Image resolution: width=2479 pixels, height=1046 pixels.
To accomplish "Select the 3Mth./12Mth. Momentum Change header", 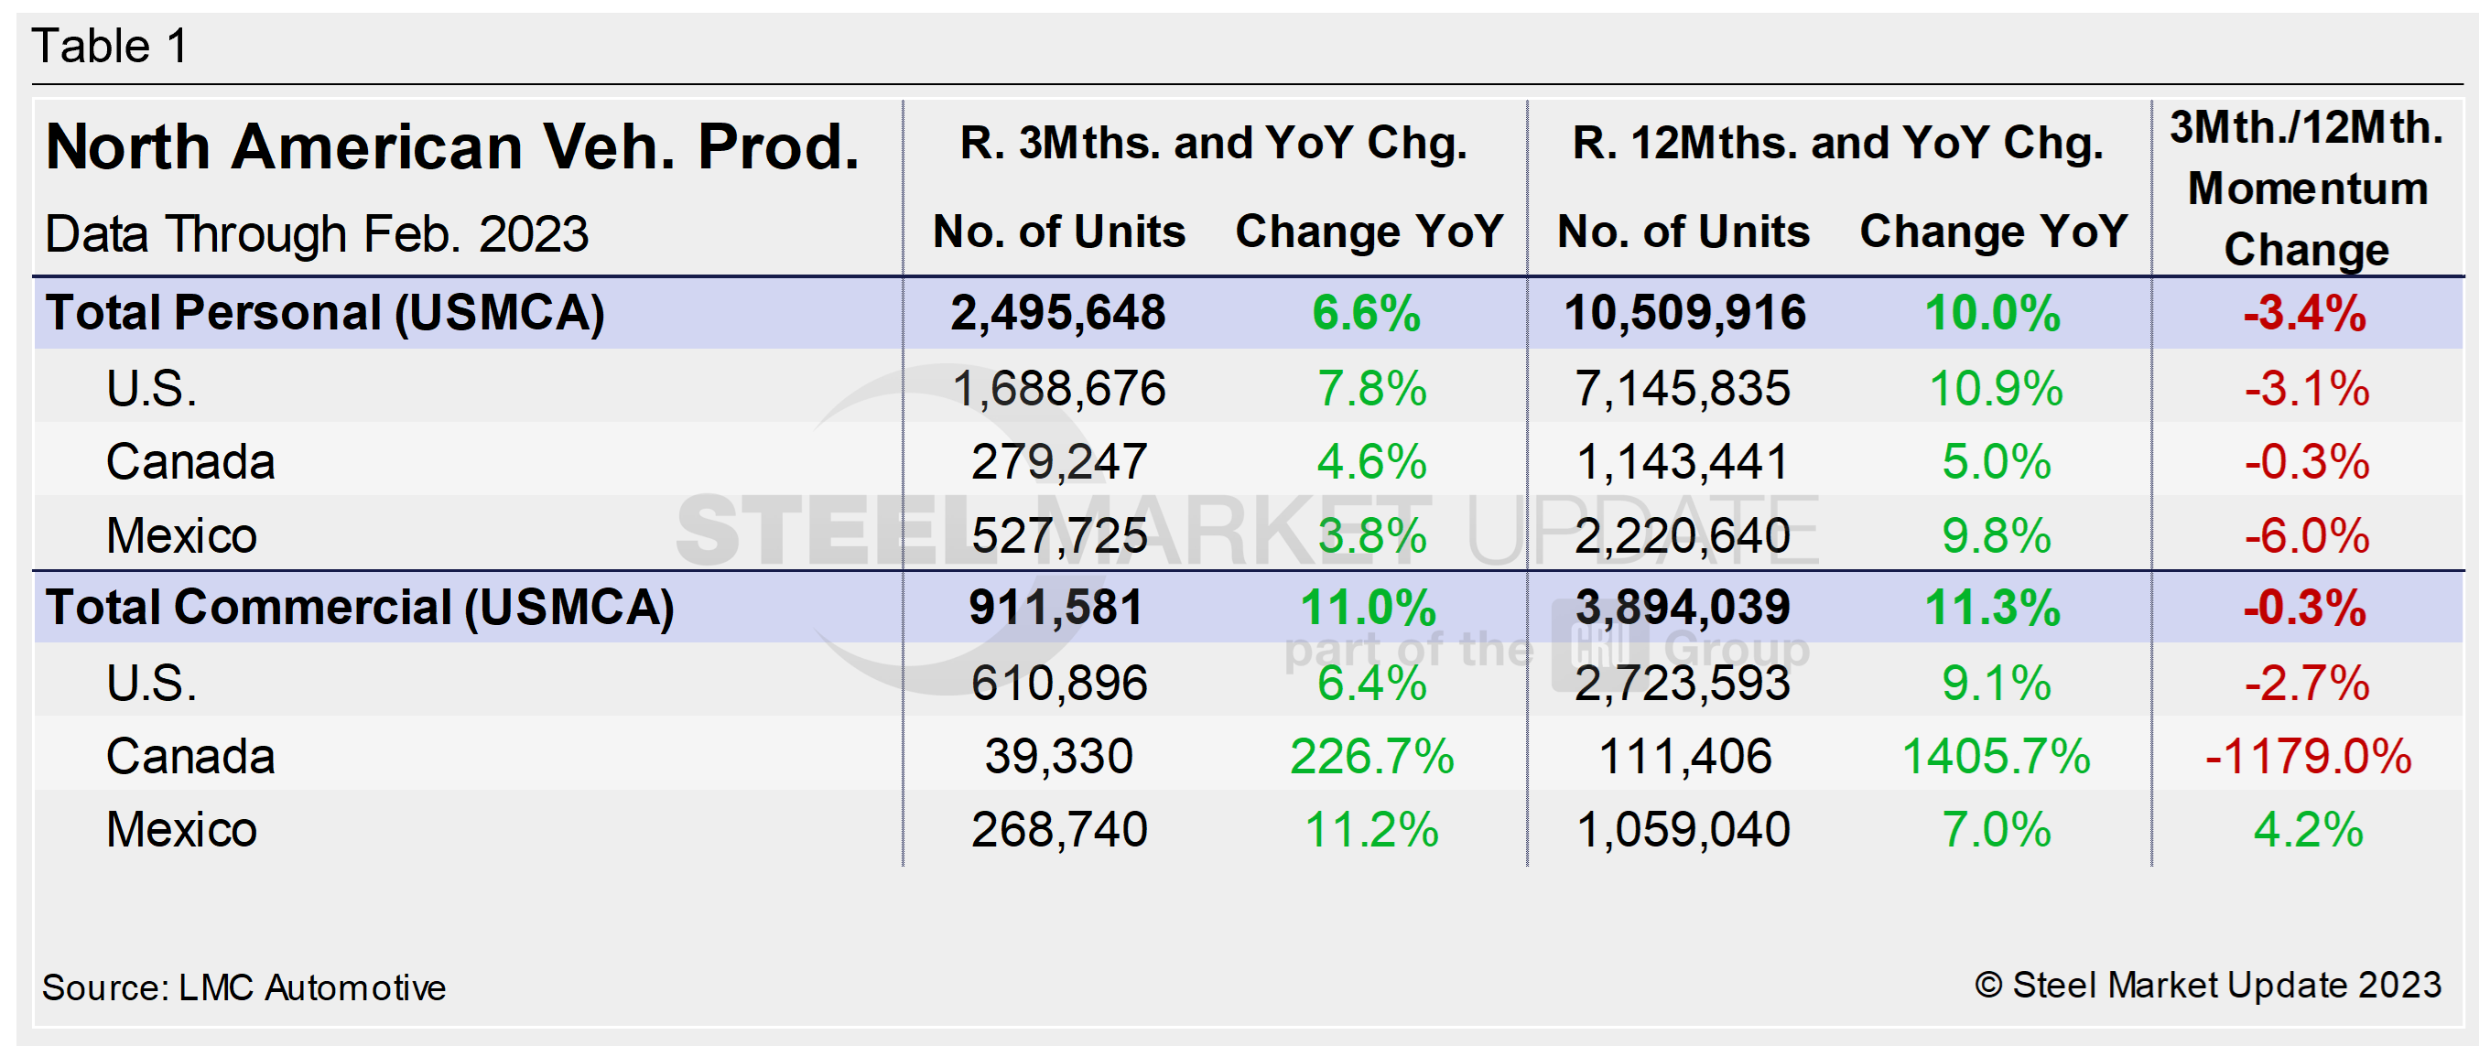I will [x=2307, y=188].
